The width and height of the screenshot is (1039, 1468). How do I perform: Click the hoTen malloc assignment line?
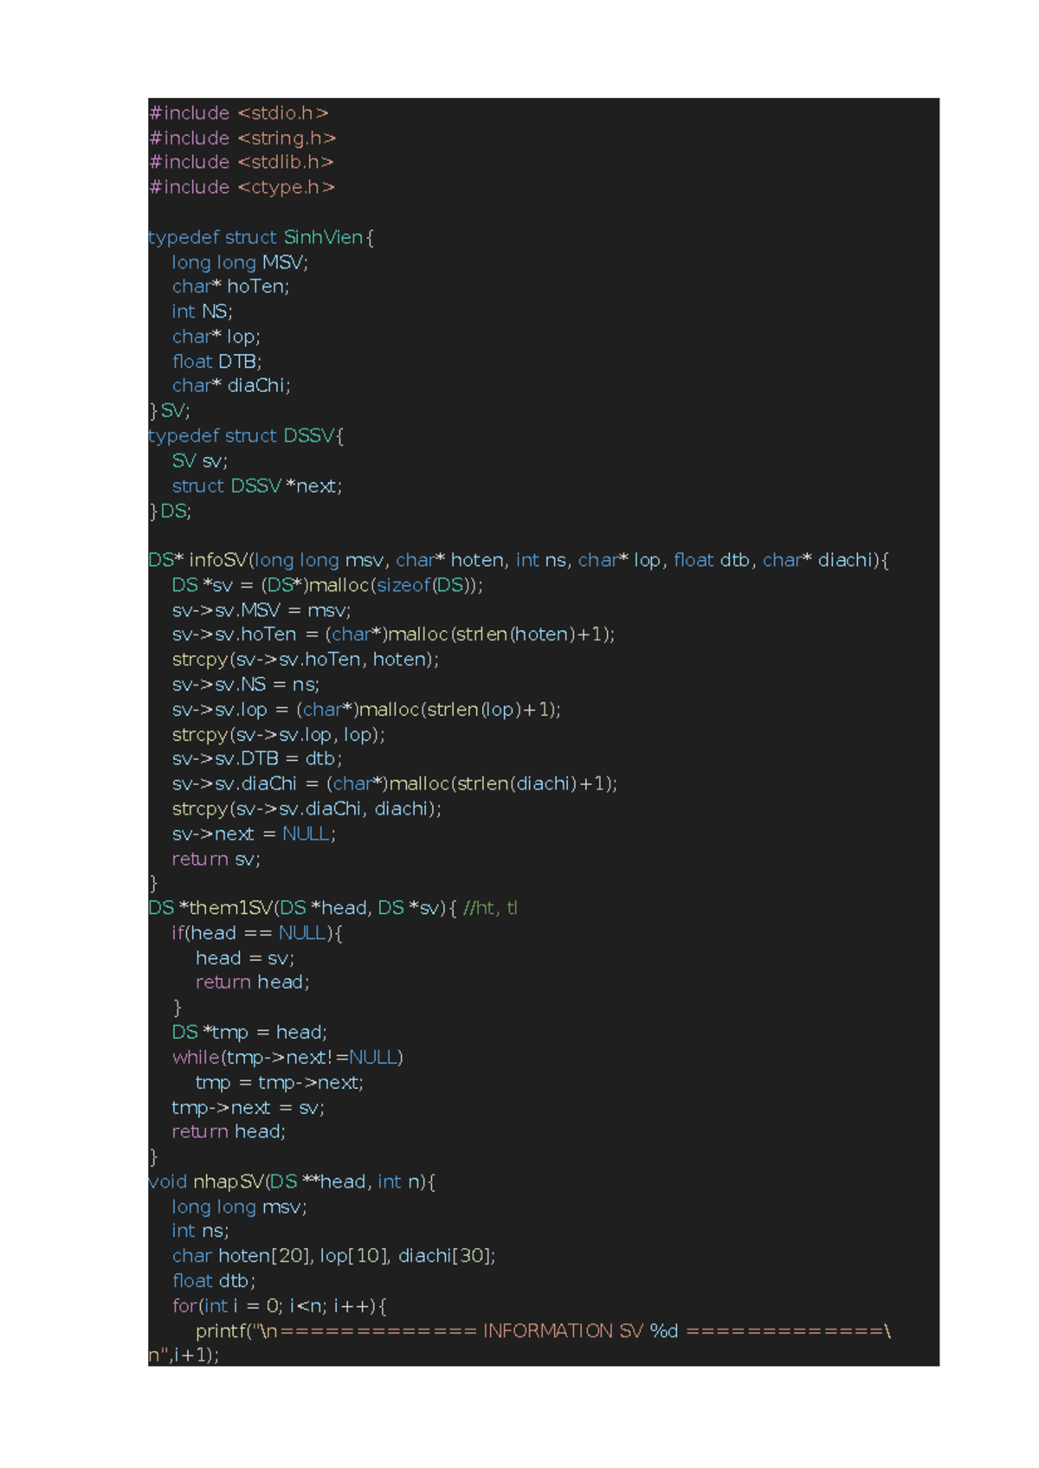[393, 634]
